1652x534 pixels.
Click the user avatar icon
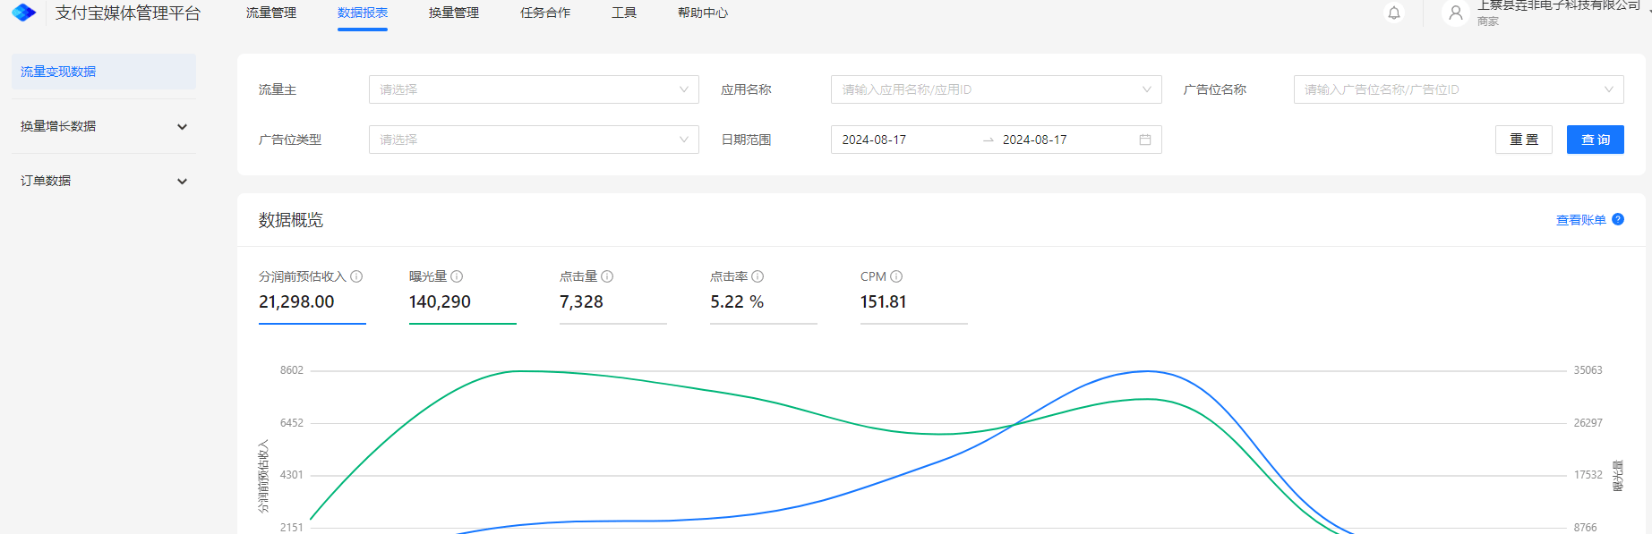pyautogui.click(x=1456, y=13)
